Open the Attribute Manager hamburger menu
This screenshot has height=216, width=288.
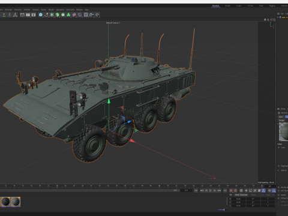[278, 109]
